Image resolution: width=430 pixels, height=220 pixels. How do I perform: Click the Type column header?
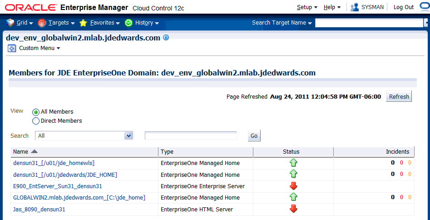point(206,152)
